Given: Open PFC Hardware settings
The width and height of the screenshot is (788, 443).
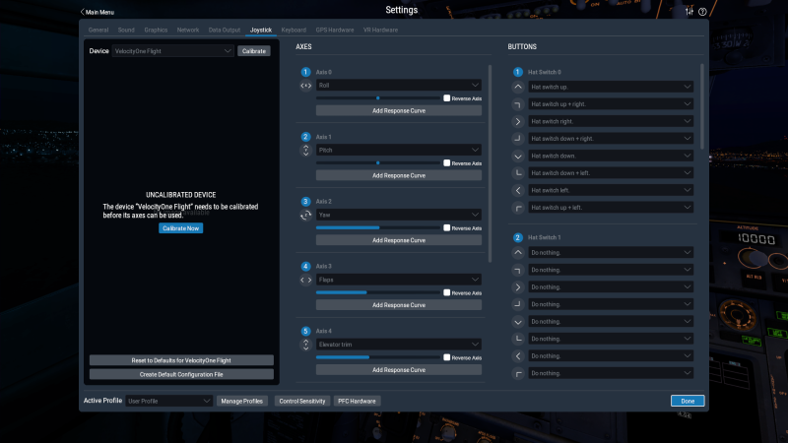Looking at the screenshot, I should click(357, 402).
